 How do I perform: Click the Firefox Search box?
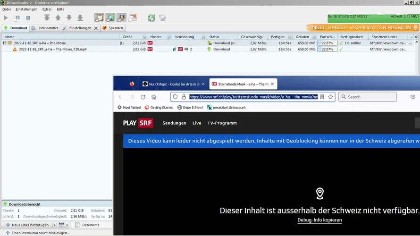(368, 97)
